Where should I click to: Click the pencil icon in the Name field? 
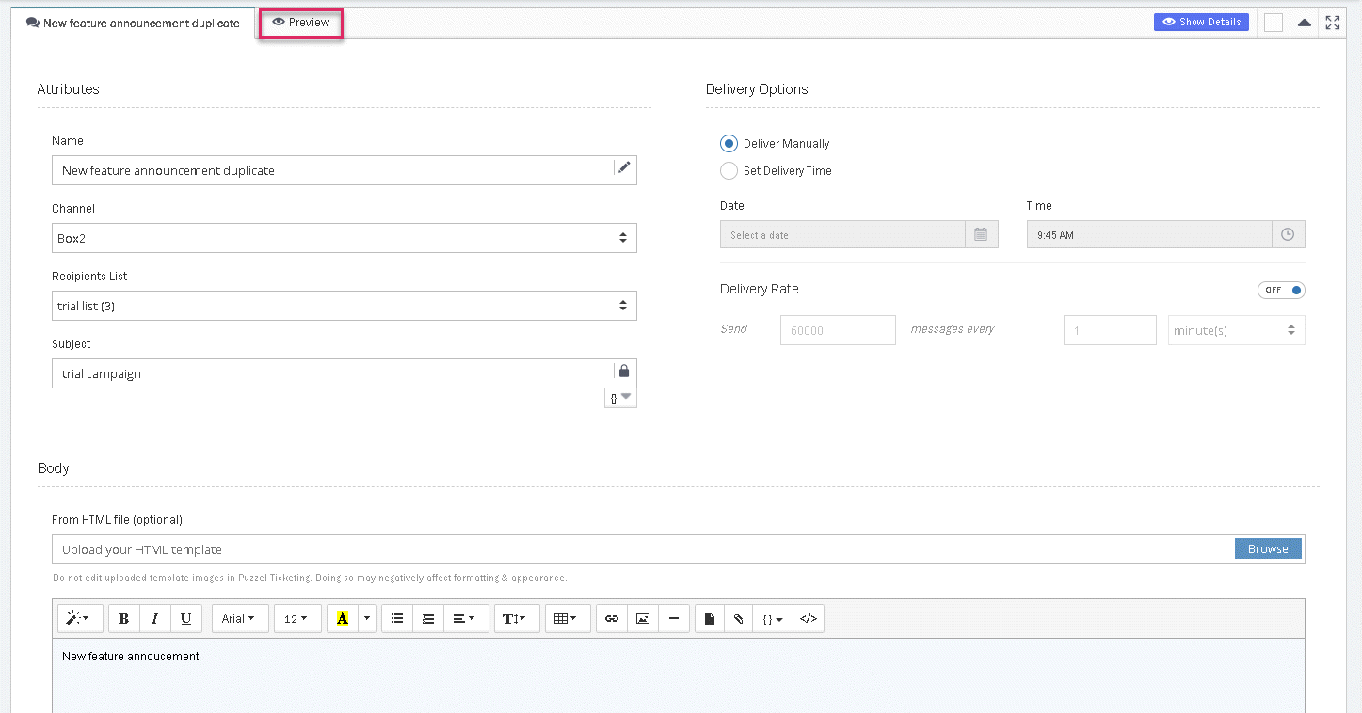(623, 168)
